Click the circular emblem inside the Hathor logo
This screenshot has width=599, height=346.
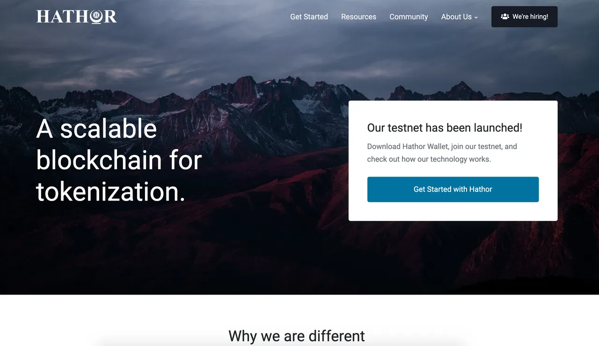(95, 16)
